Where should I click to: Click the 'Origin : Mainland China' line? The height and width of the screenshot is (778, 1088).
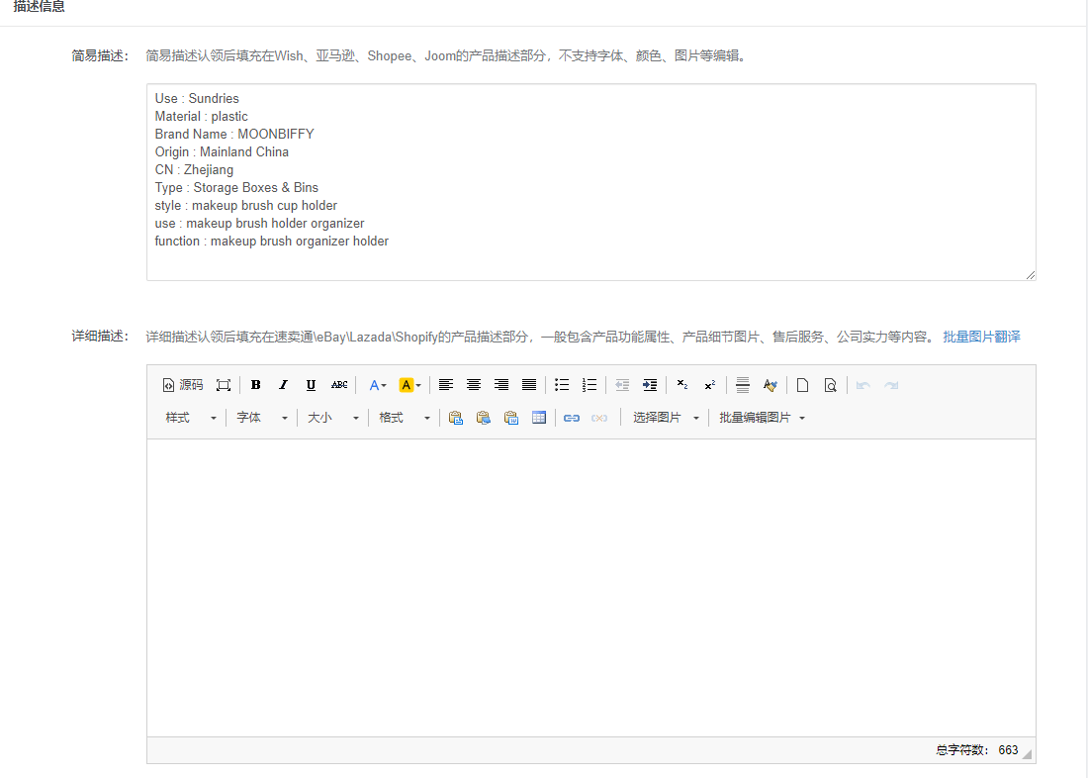(222, 152)
